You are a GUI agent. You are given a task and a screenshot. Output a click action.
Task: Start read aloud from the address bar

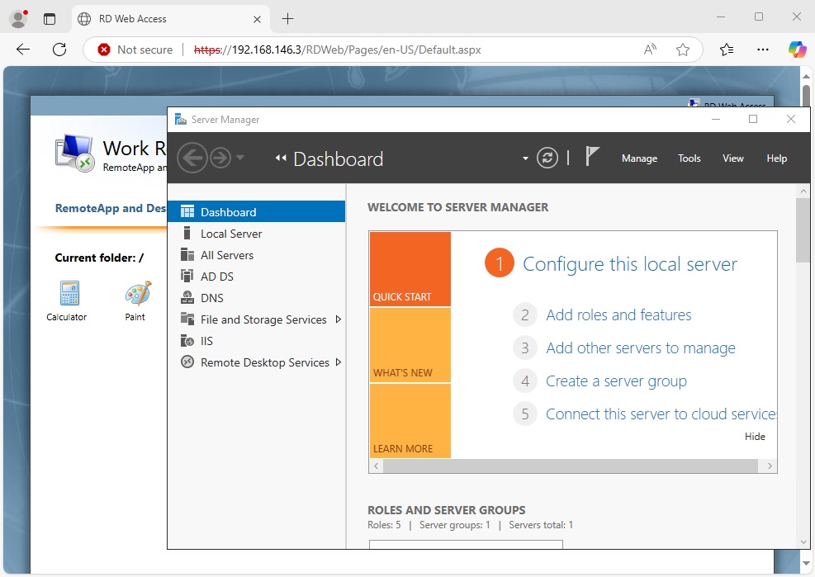pyautogui.click(x=650, y=50)
